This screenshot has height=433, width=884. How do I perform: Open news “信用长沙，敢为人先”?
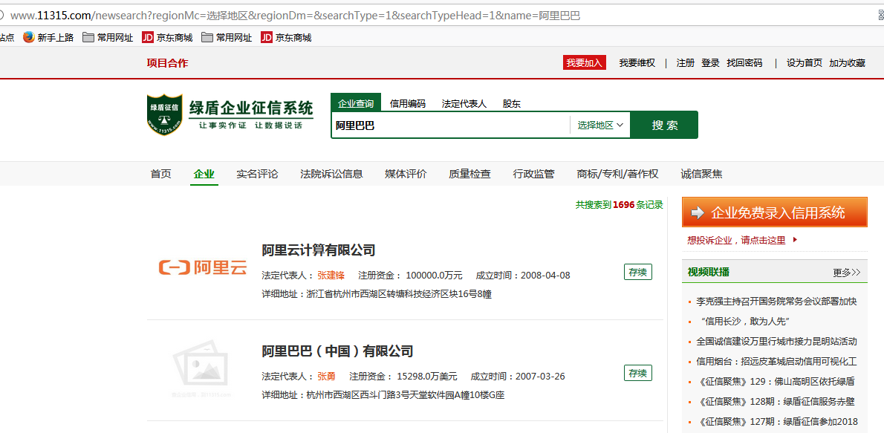click(x=745, y=322)
